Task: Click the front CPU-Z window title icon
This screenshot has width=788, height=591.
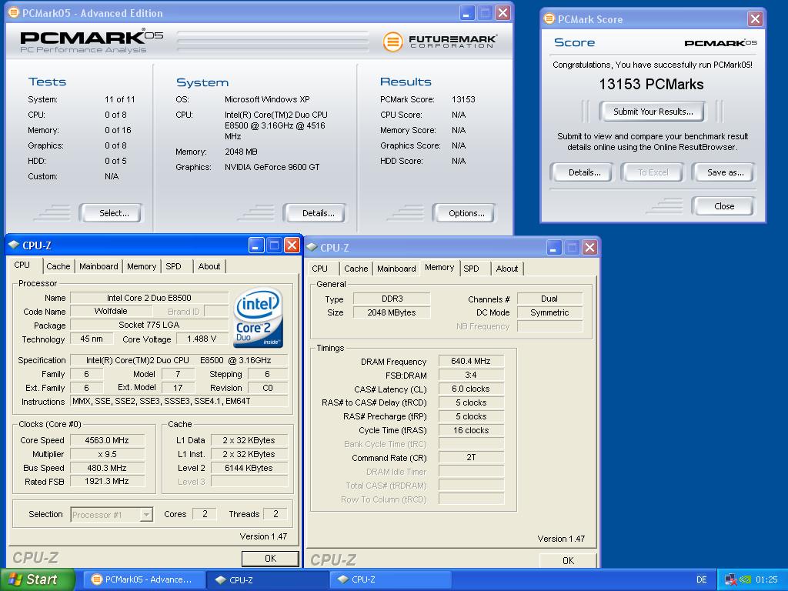Action: [x=14, y=245]
